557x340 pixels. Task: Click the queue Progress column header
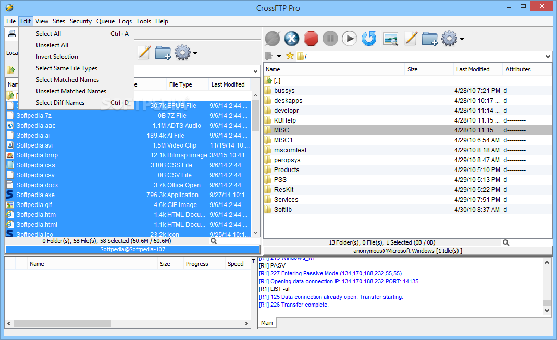pos(204,264)
